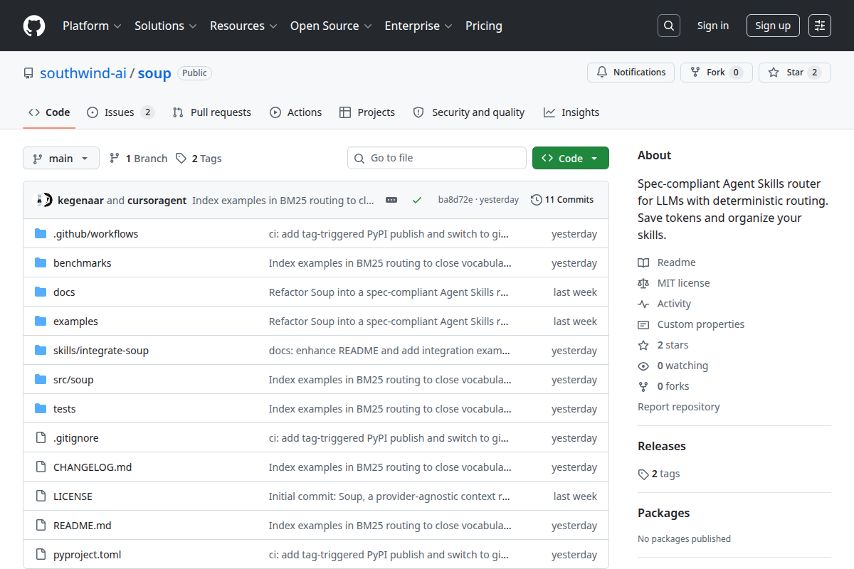Image resolution: width=854 pixels, height=569 pixels.
Task: Open the Solutions dropdown menu
Action: (165, 26)
